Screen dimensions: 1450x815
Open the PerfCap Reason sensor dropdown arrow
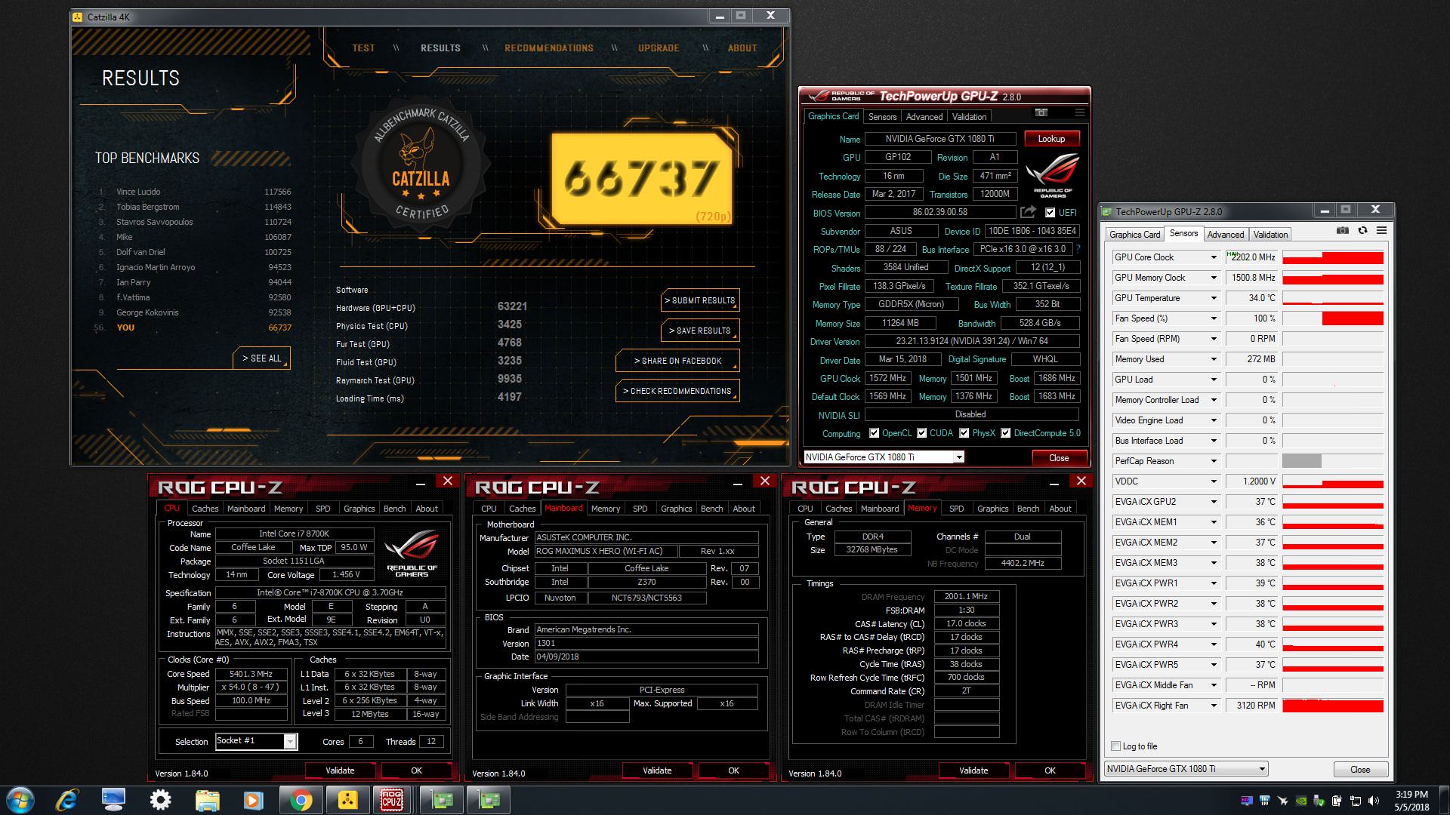tap(1214, 461)
